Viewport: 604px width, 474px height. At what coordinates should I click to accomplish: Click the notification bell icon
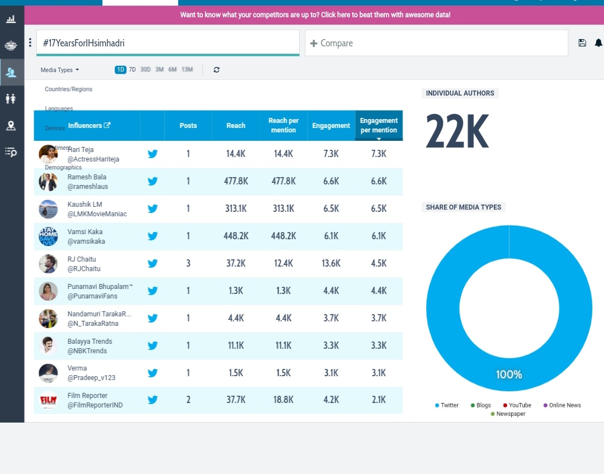(598, 42)
